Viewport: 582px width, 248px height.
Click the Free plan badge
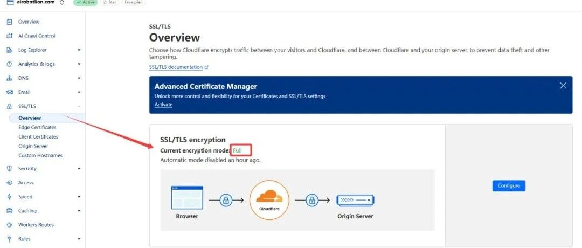point(134,2)
